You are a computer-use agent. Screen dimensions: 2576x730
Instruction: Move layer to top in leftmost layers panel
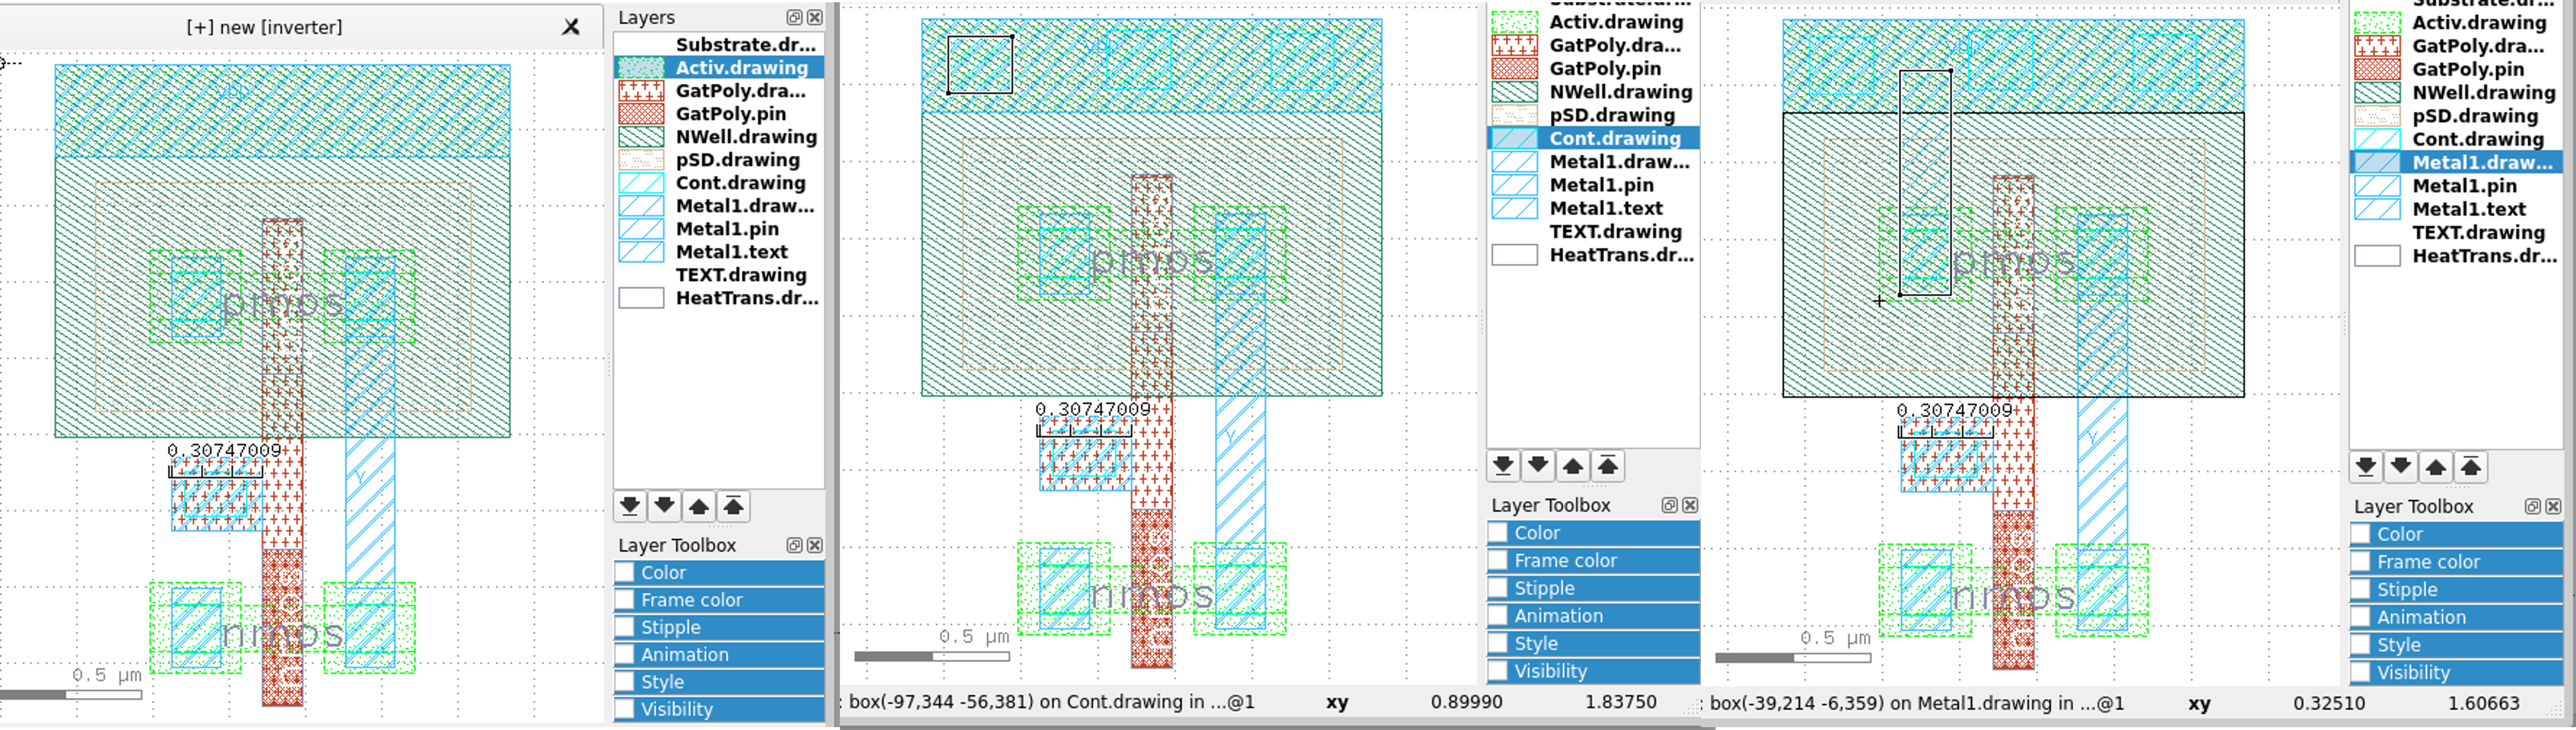coord(733,506)
